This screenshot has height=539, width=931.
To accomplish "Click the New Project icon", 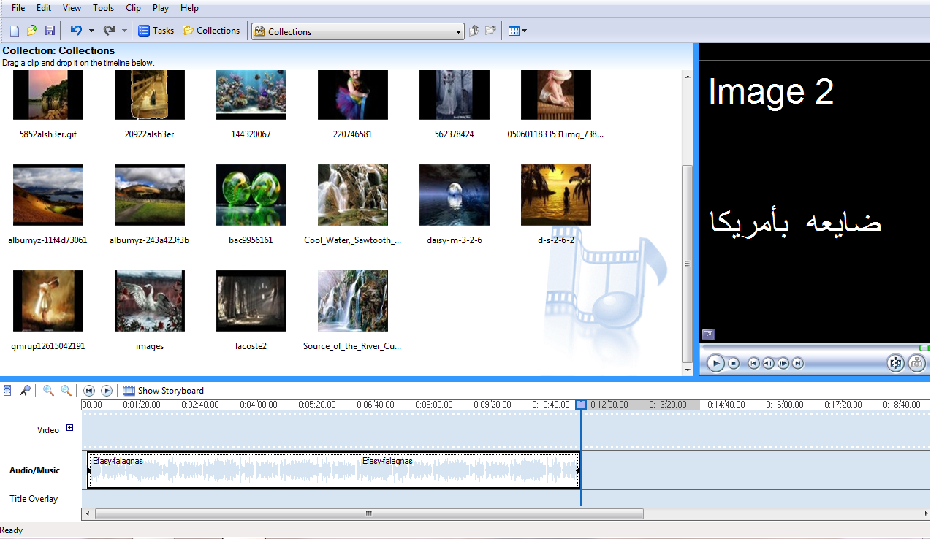I will click(15, 31).
